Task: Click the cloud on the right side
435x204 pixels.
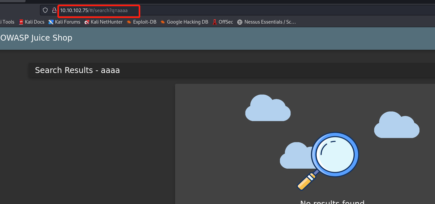Action: click(x=397, y=125)
